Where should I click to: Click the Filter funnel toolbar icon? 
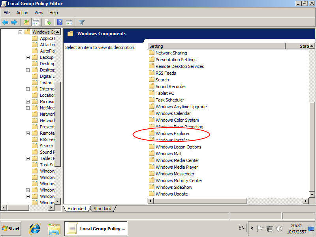(82, 23)
